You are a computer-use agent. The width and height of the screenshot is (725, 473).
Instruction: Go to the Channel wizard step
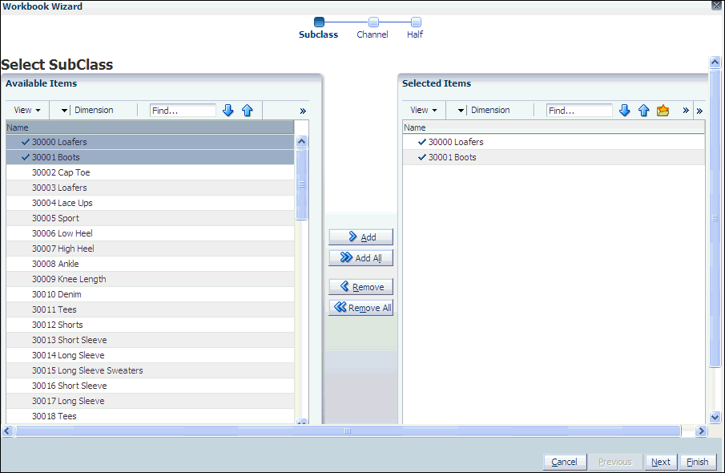pyautogui.click(x=373, y=34)
